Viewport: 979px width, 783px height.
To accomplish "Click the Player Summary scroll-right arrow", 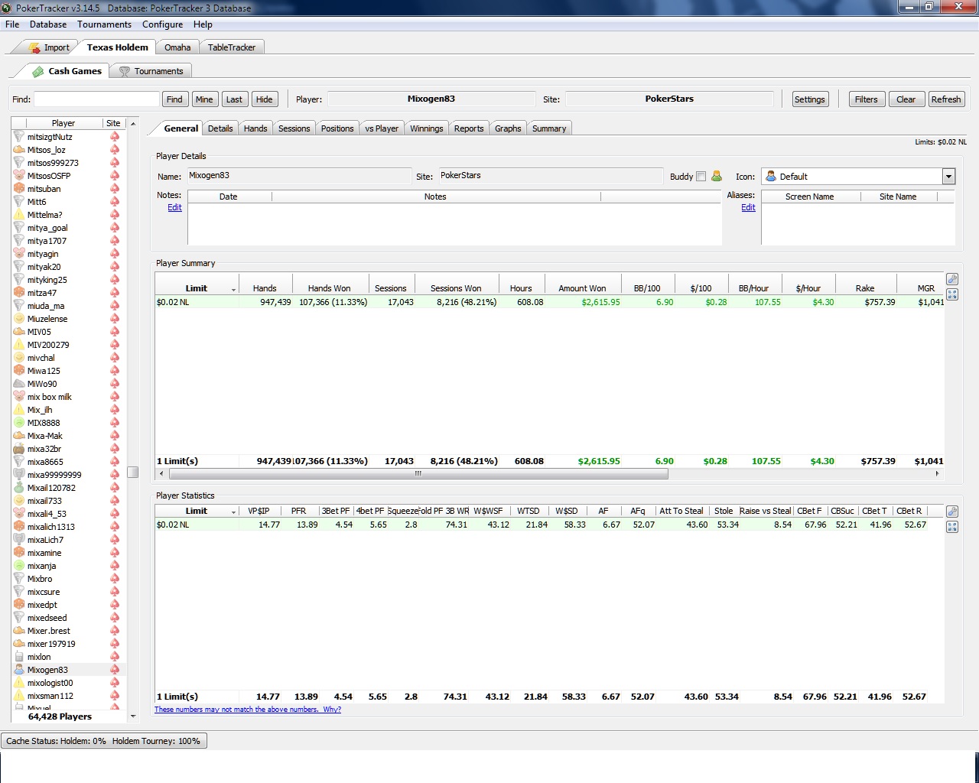I will [x=937, y=473].
